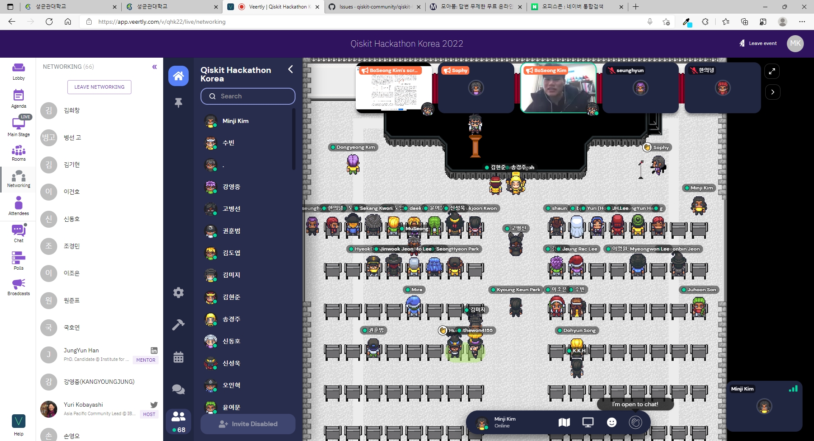814x441 pixels.
Task: Click the pin icon in dark sidebar
Action: [x=178, y=103]
